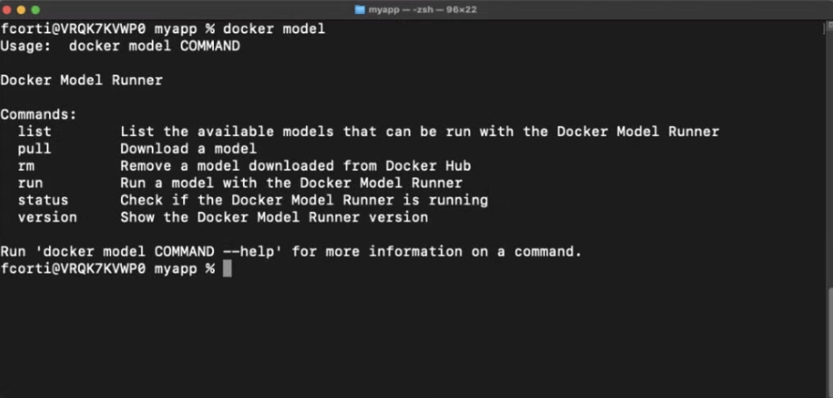This screenshot has height=398, width=833.
Task: Click 'Download a model' description text
Action: coord(188,148)
